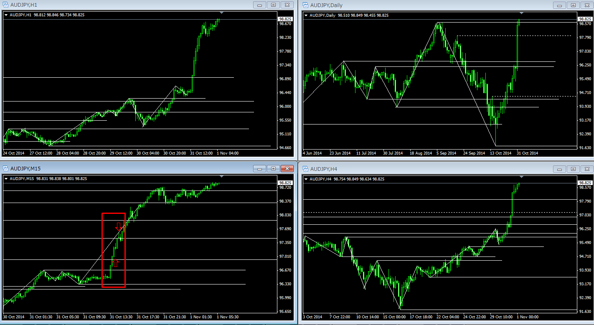Click the AUDJPY,H1 window chart icon
Image resolution: width=594 pixels, height=325 pixels.
[6, 5]
